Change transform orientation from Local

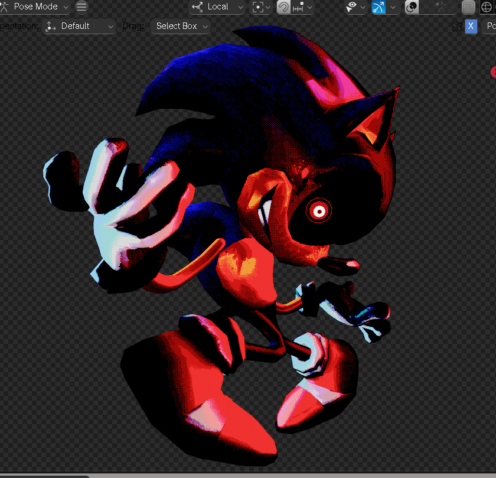pos(217,6)
